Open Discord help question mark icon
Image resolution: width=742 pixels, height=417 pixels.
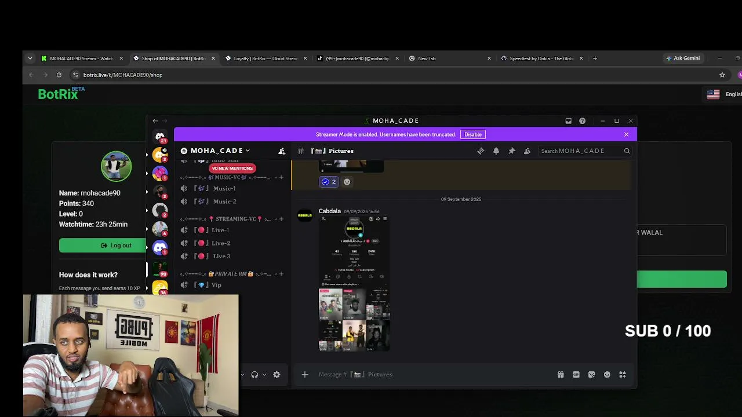pyautogui.click(x=582, y=120)
